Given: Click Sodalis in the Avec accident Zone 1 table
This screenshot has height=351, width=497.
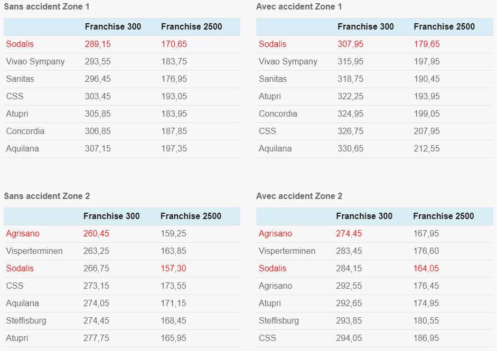Looking at the screenshot, I should click(x=273, y=44).
